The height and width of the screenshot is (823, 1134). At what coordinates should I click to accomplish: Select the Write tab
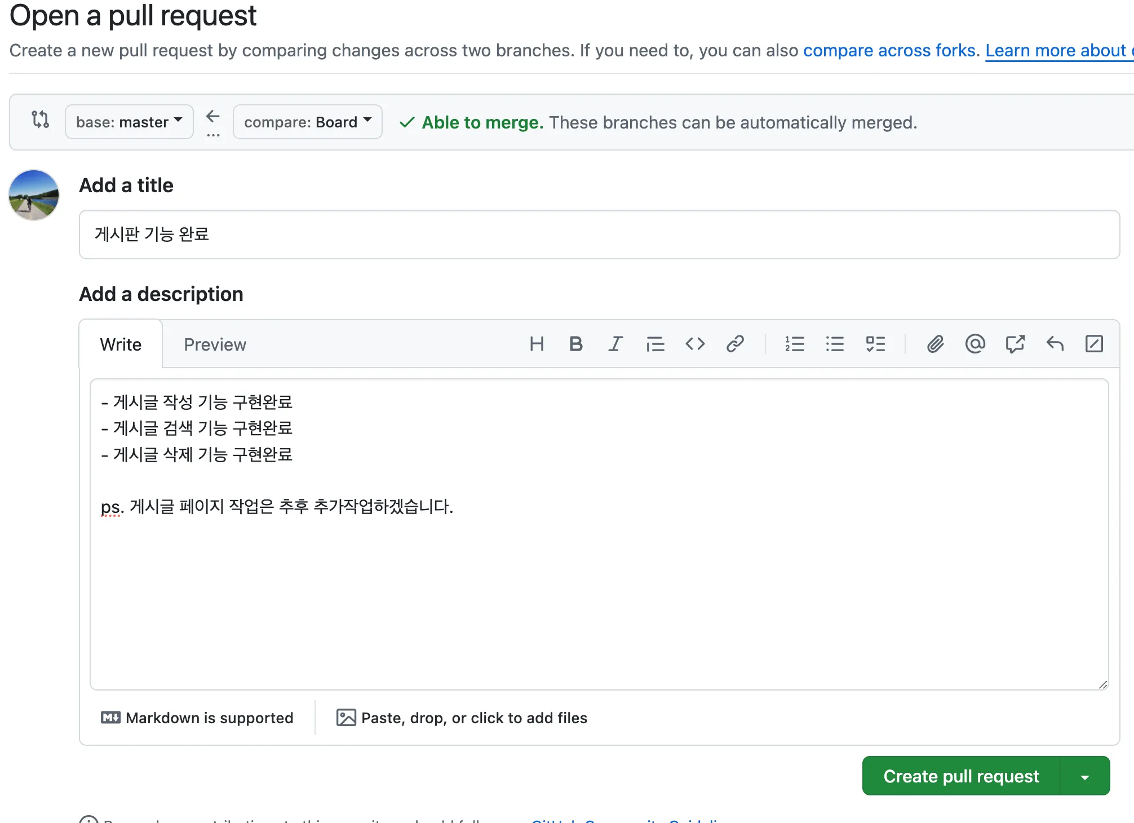pyautogui.click(x=121, y=344)
